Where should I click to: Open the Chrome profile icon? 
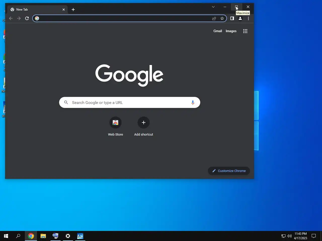click(x=240, y=18)
